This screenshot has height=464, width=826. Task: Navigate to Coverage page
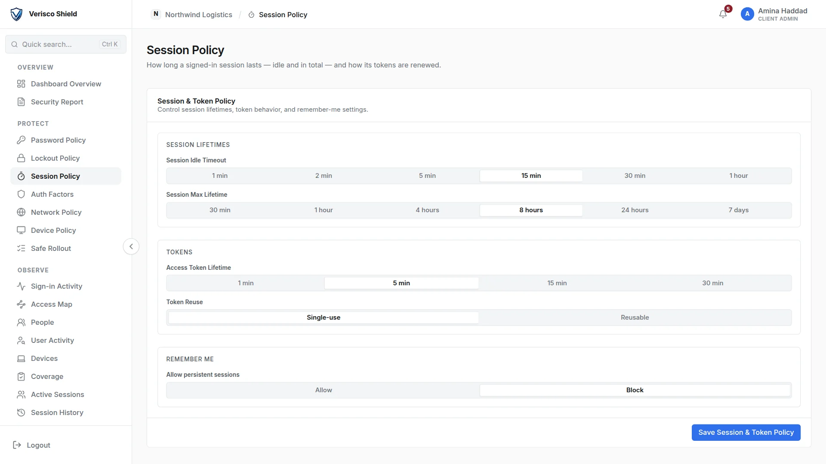66,376
